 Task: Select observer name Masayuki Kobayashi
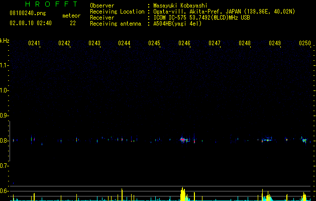[180, 6]
